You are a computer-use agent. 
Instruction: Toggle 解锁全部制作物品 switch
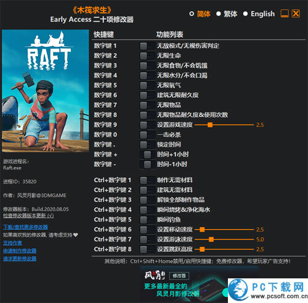(147, 200)
